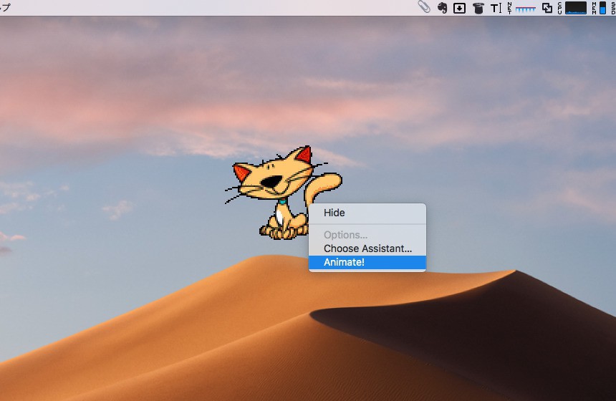Open the top hat menu bar icon
This screenshot has height=401, width=616.
[478, 8]
